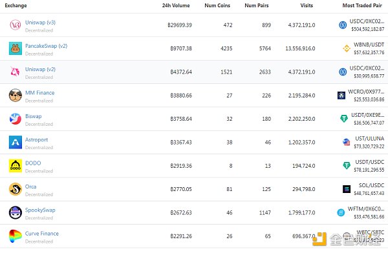
Task: Open the PancakeSwap (v2) exchange link
Action: (47, 46)
